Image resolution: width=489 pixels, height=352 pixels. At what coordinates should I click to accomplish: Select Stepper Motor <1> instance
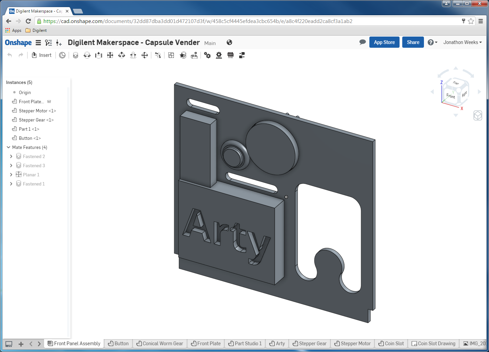37,111
